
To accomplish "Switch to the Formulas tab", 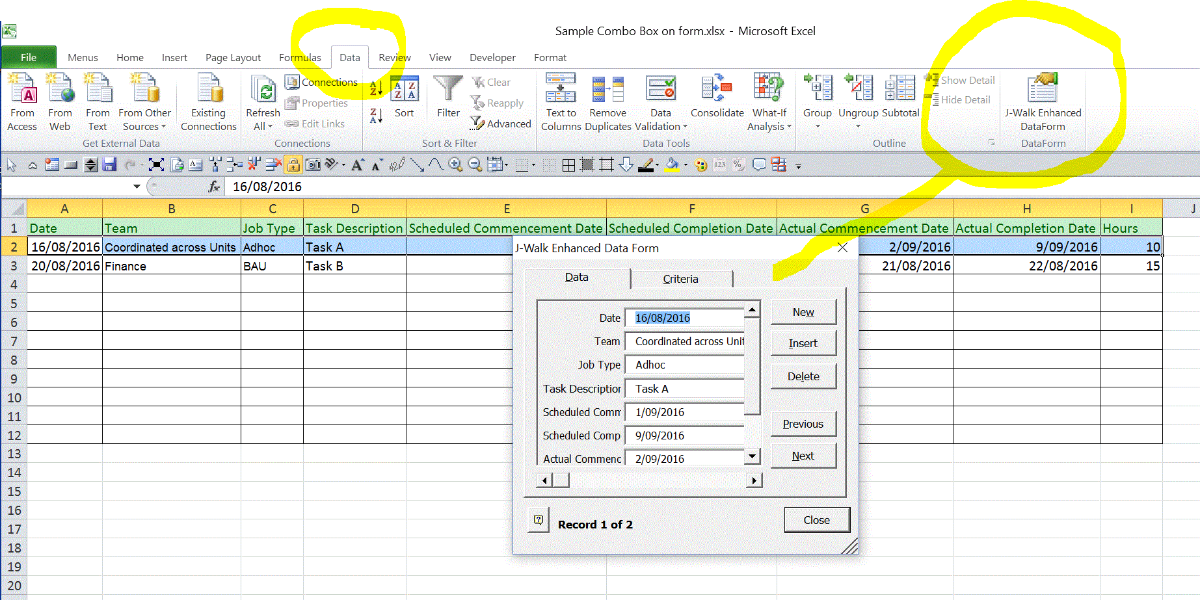I will tap(300, 57).
